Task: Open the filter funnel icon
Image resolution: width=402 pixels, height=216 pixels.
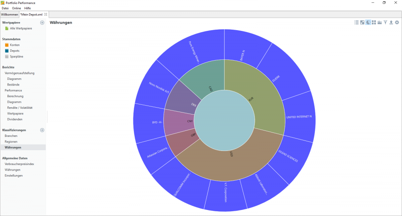Action: (x=386, y=22)
